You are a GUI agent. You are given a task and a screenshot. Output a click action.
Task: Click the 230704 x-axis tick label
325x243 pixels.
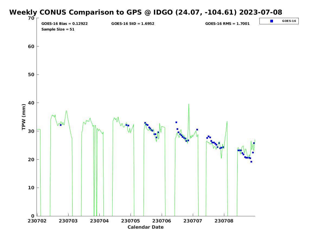(x=99, y=221)
